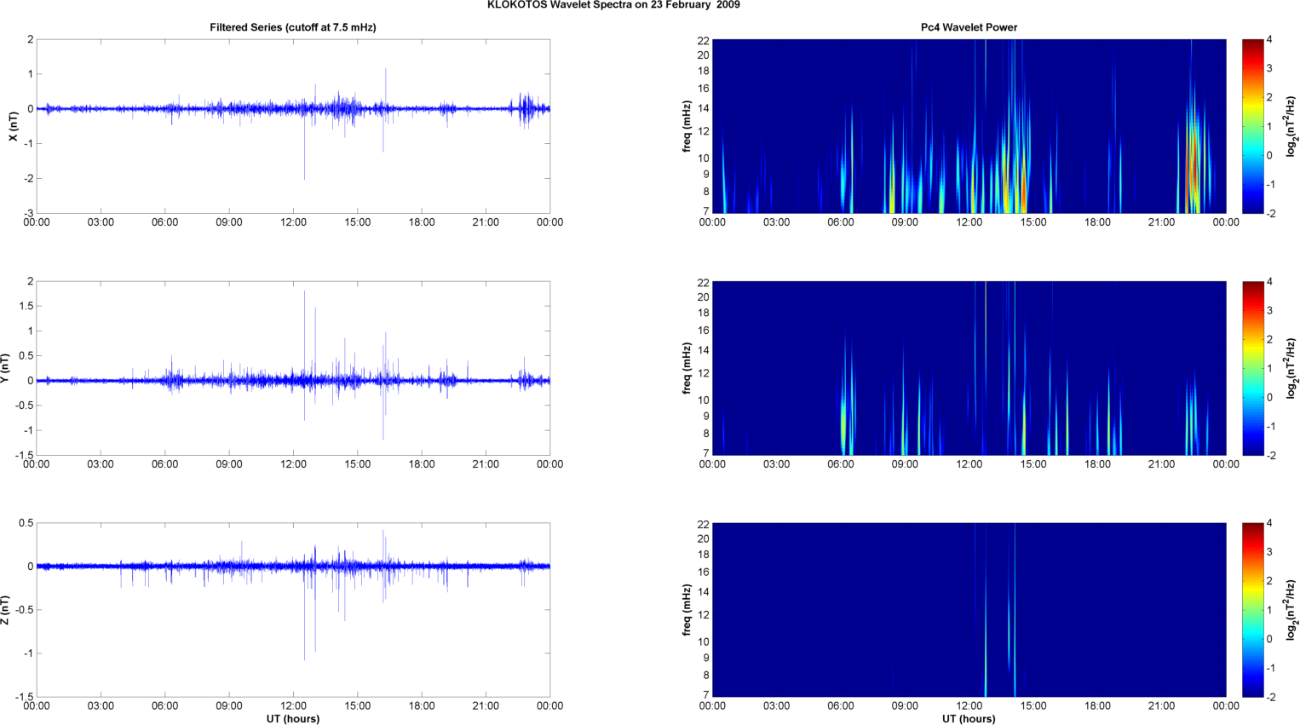Click inside the X component filtered series plot
1300x725 pixels.
[x=293, y=126]
